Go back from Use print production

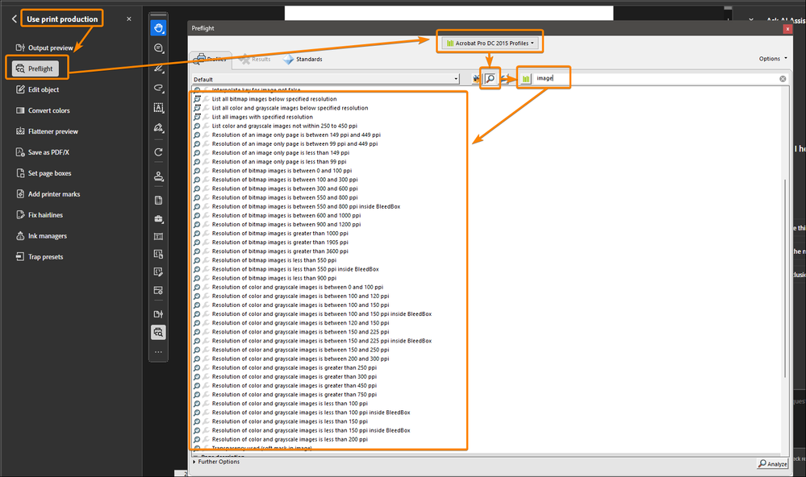pyautogui.click(x=14, y=19)
